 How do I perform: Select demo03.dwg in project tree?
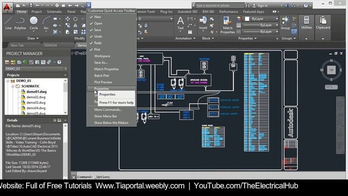[x=36, y=103]
